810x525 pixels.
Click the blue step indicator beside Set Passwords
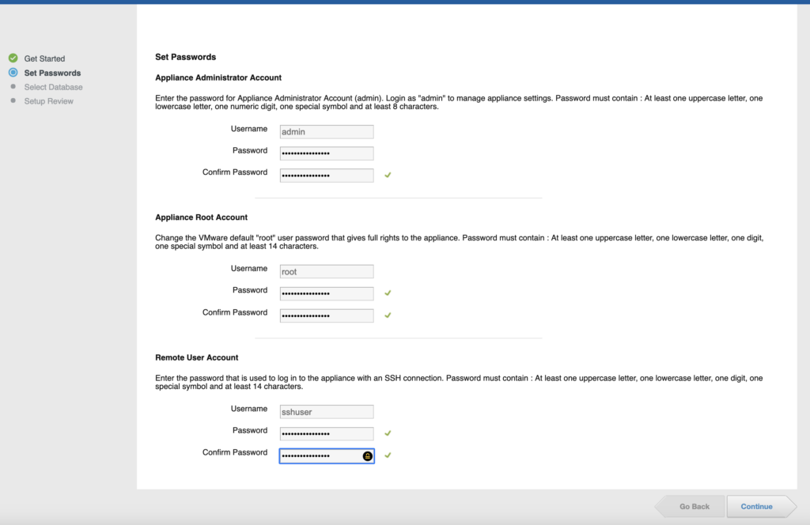[x=13, y=73]
